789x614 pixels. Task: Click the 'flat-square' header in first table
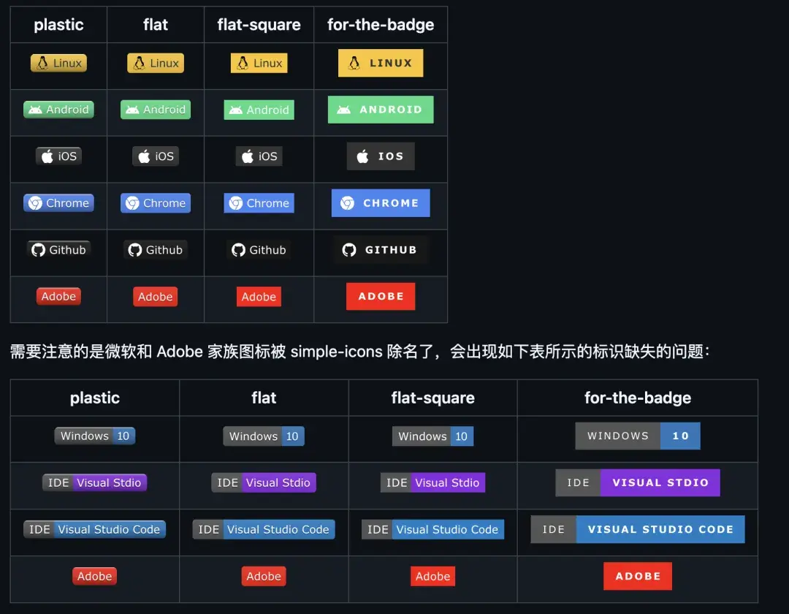(259, 25)
